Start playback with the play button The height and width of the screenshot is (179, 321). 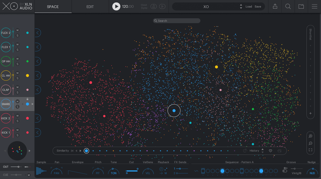click(116, 7)
